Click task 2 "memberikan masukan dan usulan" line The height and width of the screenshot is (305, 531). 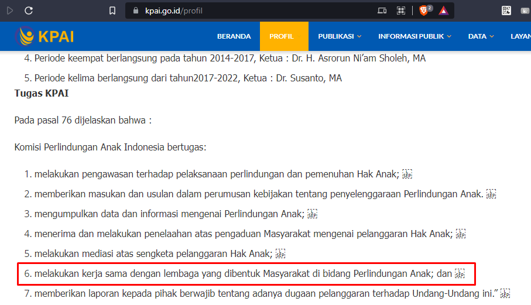pos(260,194)
